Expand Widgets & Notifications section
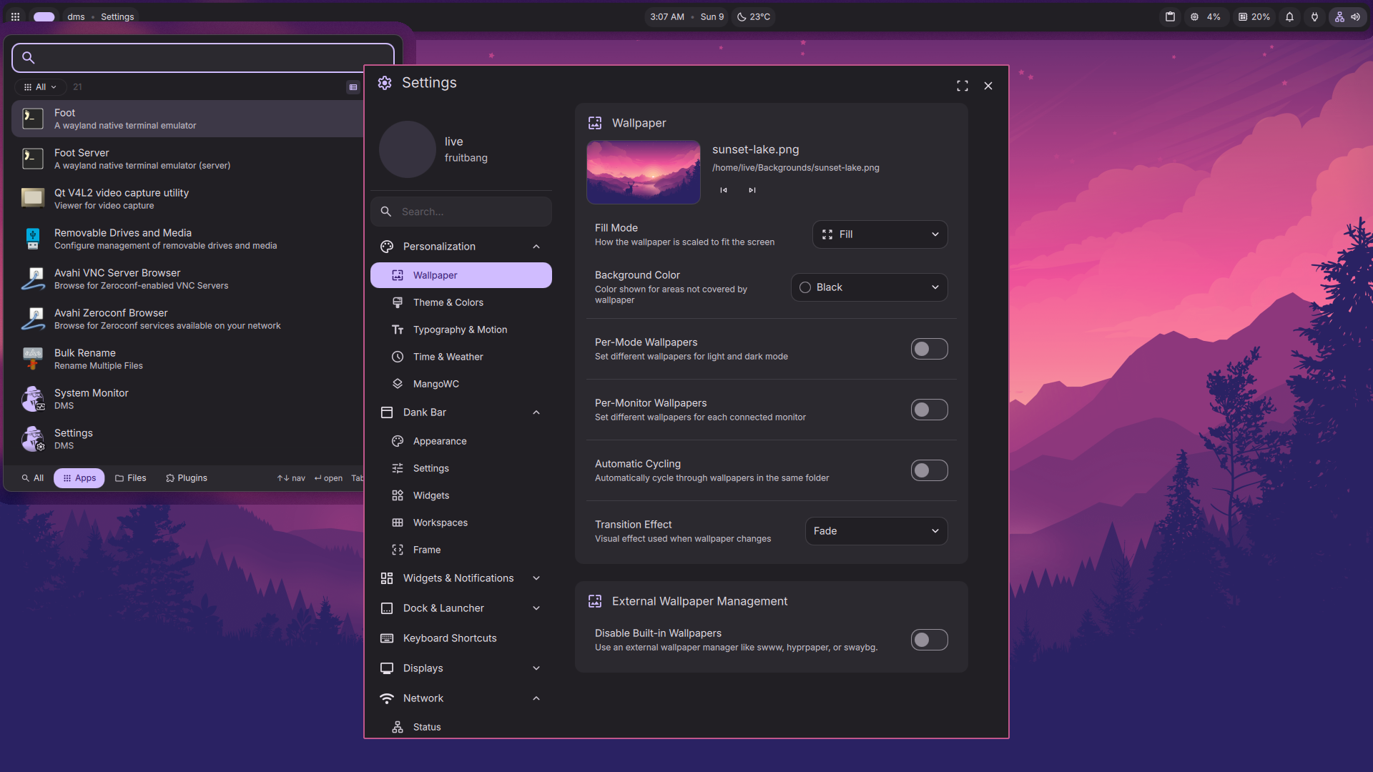Screen dimensions: 1373x772 point(461,578)
